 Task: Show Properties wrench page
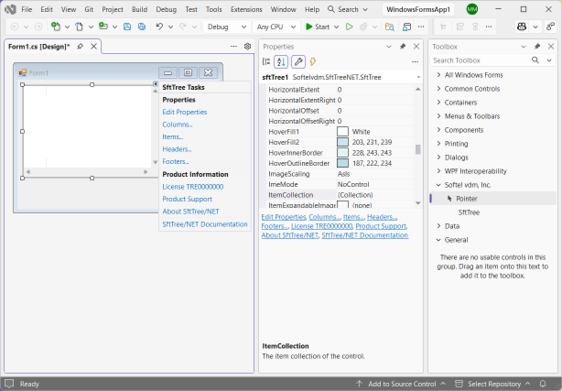click(298, 61)
